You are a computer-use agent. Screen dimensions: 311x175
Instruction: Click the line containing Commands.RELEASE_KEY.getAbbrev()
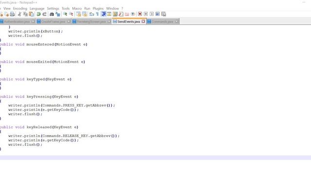coord(64,136)
